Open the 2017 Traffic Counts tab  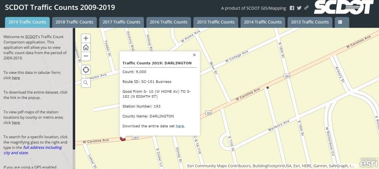click(x=121, y=22)
